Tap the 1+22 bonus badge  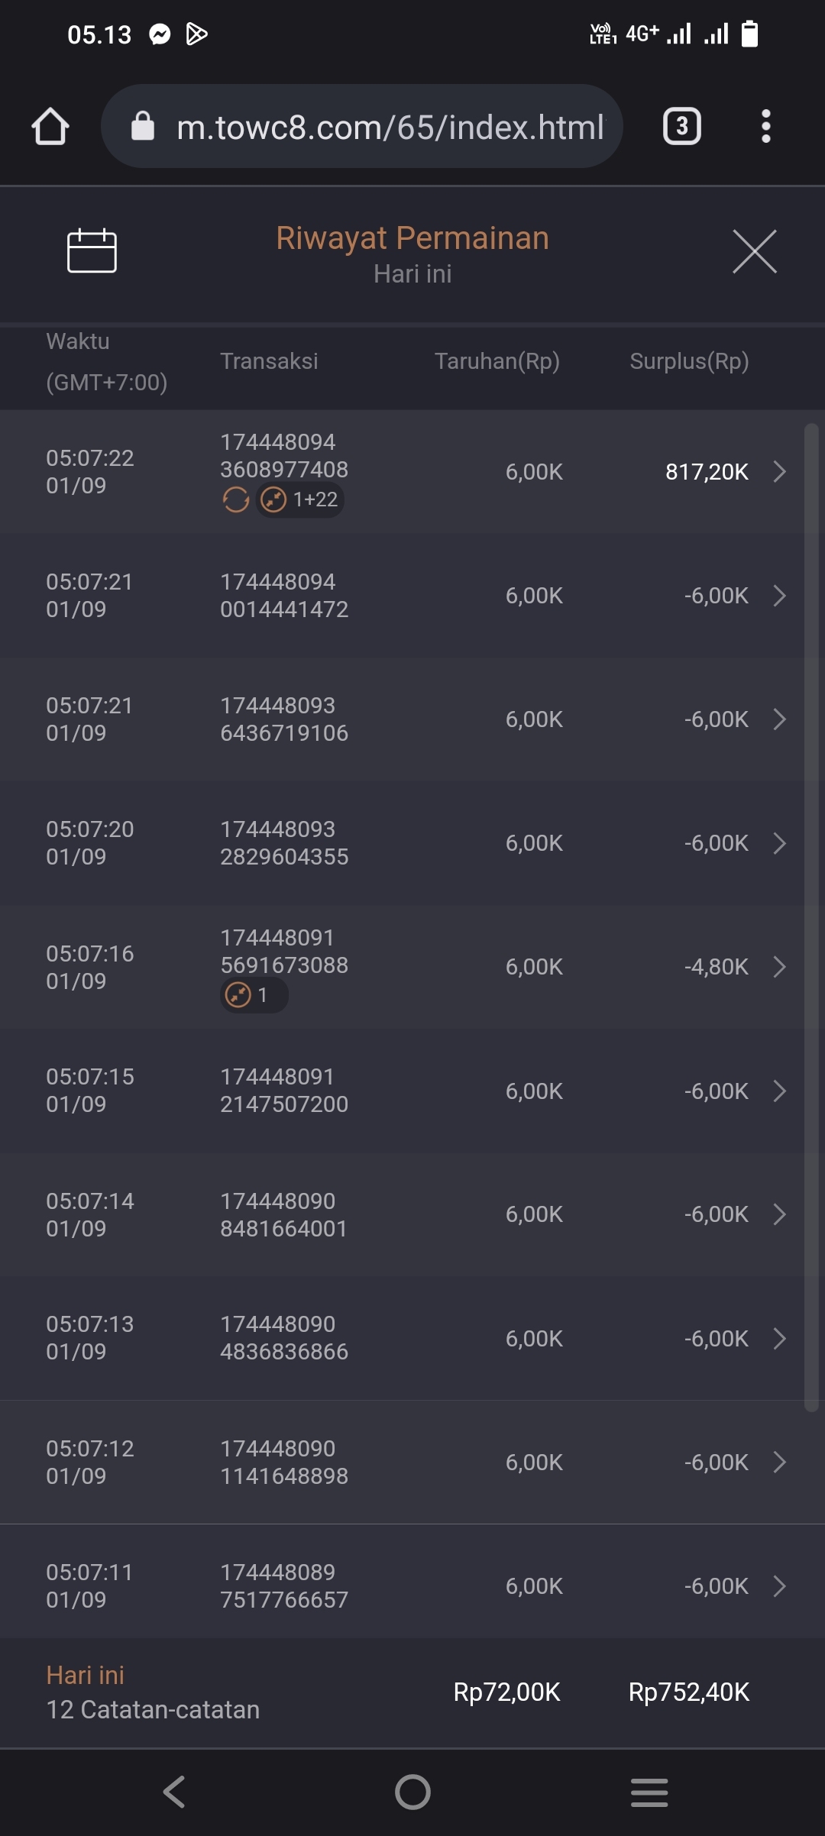coord(300,500)
